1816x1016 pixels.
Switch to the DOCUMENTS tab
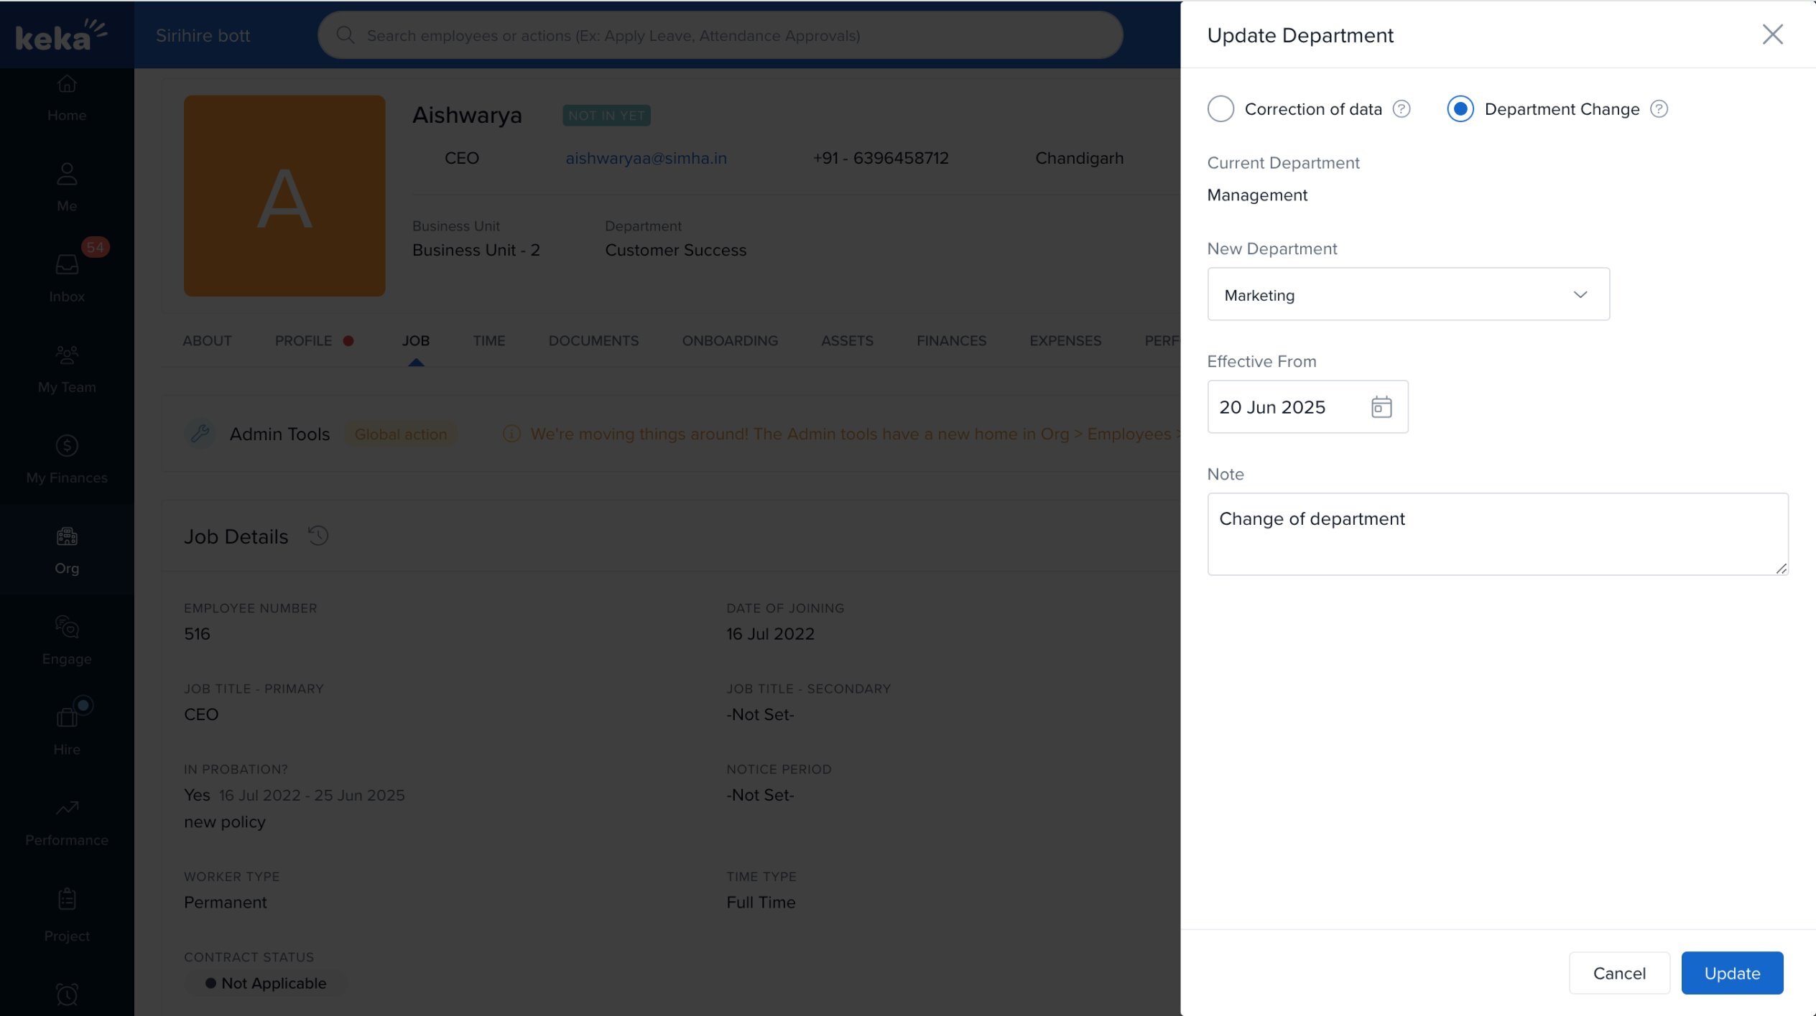[593, 341]
